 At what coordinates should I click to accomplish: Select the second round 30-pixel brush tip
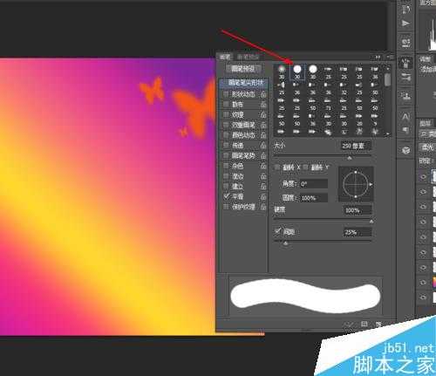(297, 72)
